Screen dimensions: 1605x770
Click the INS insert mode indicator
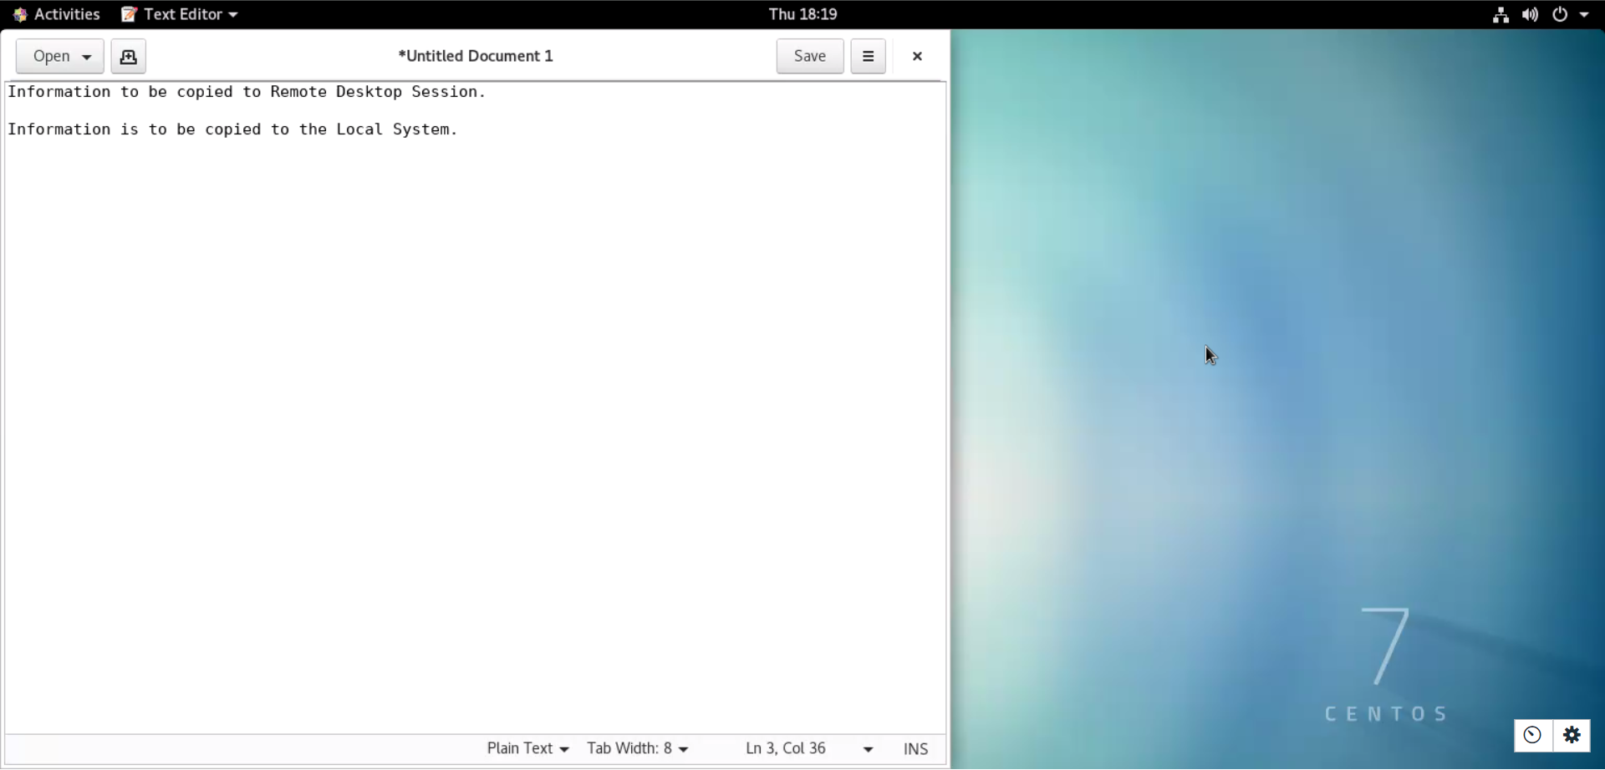pos(915,749)
